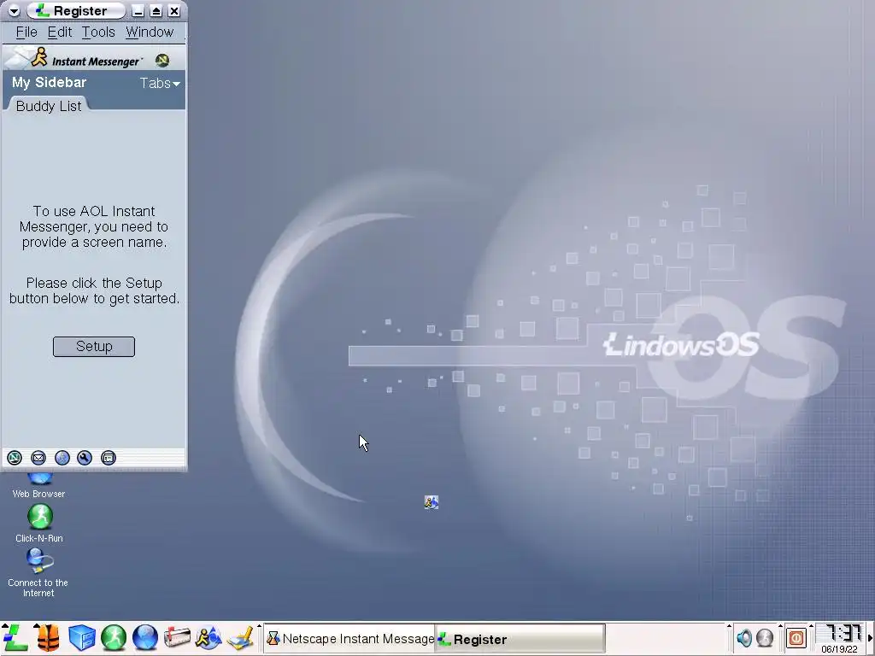The height and width of the screenshot is (656, 875).
Task: Maximize the Register window
Action: (x=156, y=11)
